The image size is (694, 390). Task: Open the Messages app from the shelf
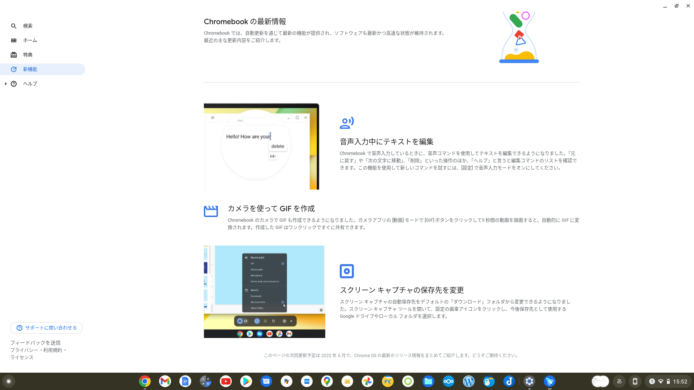click(x=266, y=381)
